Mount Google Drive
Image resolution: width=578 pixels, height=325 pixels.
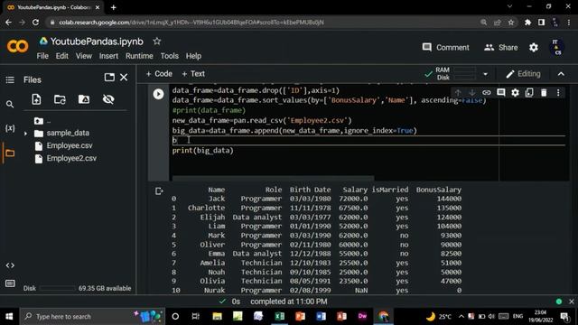[84, 99]
